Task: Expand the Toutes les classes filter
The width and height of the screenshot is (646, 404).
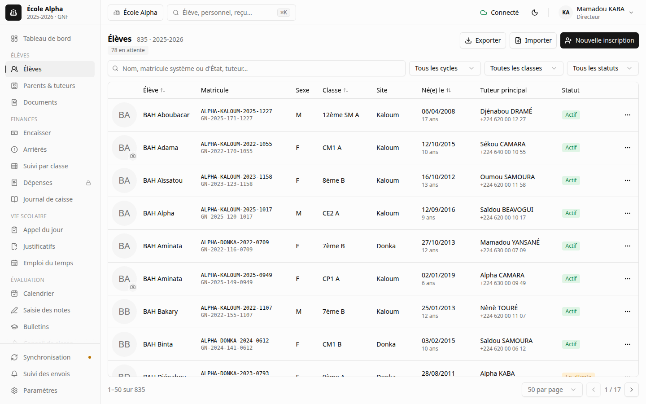Action: [x=523, y=68]
